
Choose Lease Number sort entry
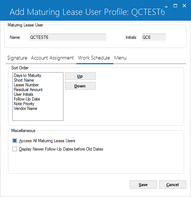click(x=26, y=85)
